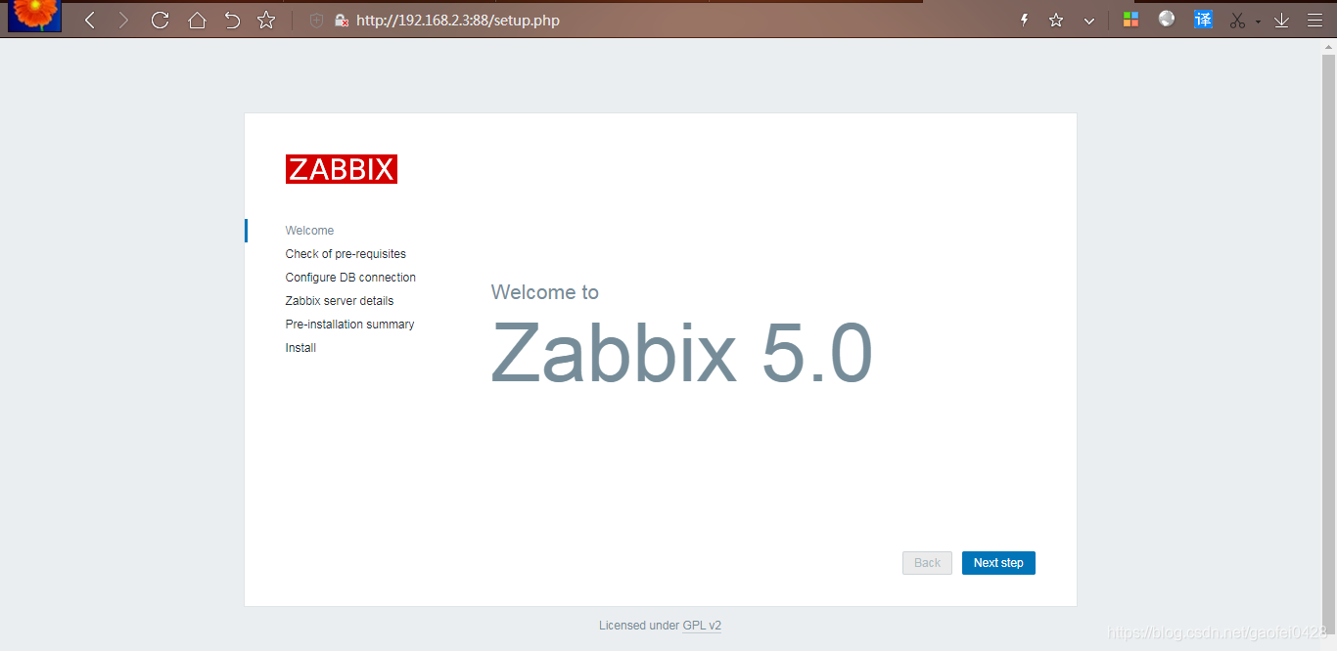Image resolution: width=1337 pixels, height=651 pixels.
Task: Click the lightning speed-mode icon
Action: point(1025,20)
